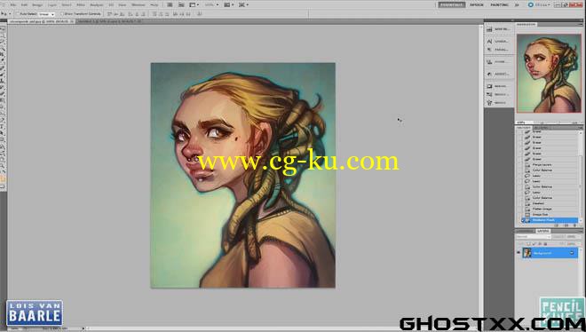Click the Navigator preview thumbnail

tap(549, 73)
